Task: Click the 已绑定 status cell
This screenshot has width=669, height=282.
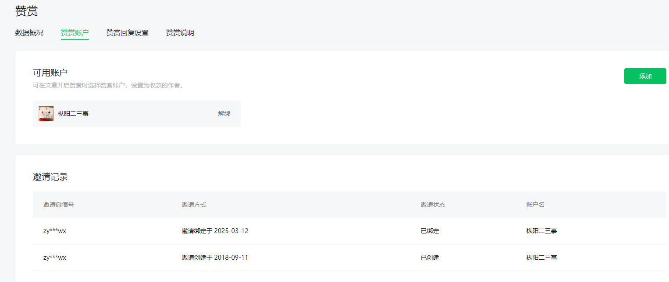Action: [430, 231]
